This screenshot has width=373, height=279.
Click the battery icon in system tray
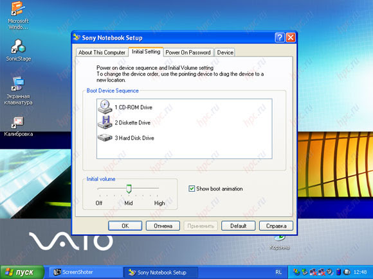tap(338, 272)
